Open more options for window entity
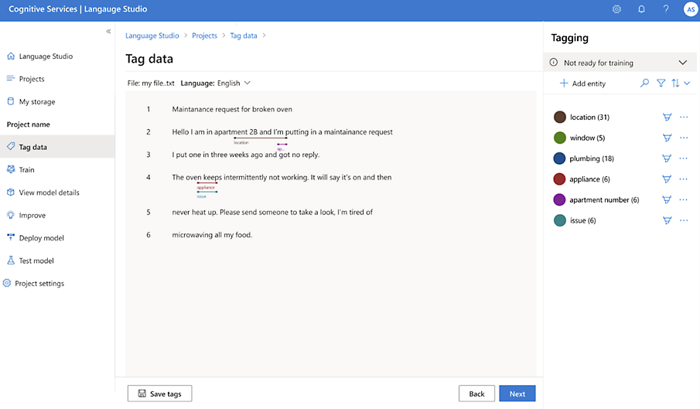The height and width of the screenshot is (409, 700). (684, 138)
